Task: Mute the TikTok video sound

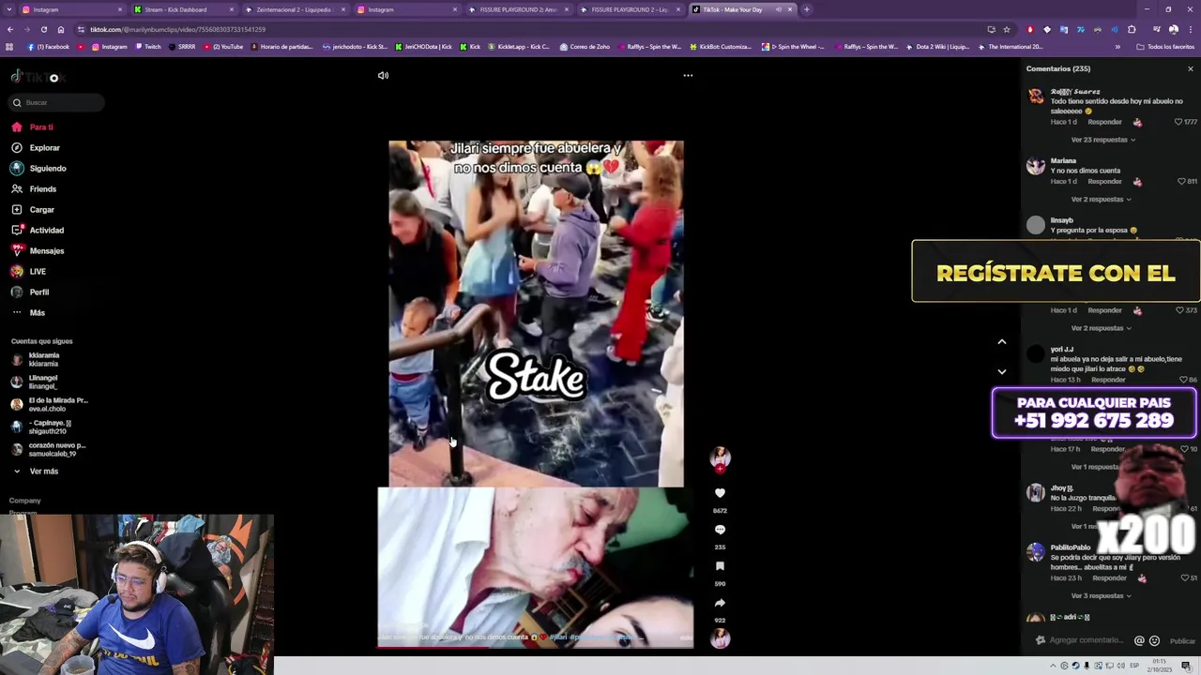Action: coord(383,75)
